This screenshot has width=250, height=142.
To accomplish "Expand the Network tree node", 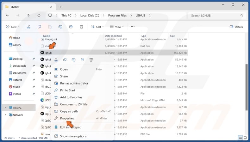I will [5, 115].
